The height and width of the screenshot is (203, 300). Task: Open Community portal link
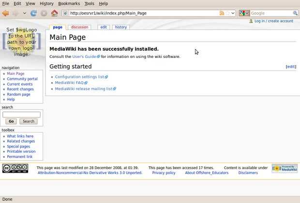click(x=22, y=79)
